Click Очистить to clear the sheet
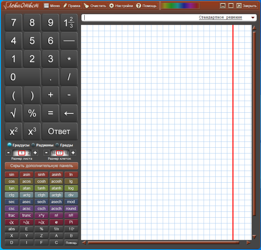Viewport: 261px width, 250px height. (x=95, y=6)
